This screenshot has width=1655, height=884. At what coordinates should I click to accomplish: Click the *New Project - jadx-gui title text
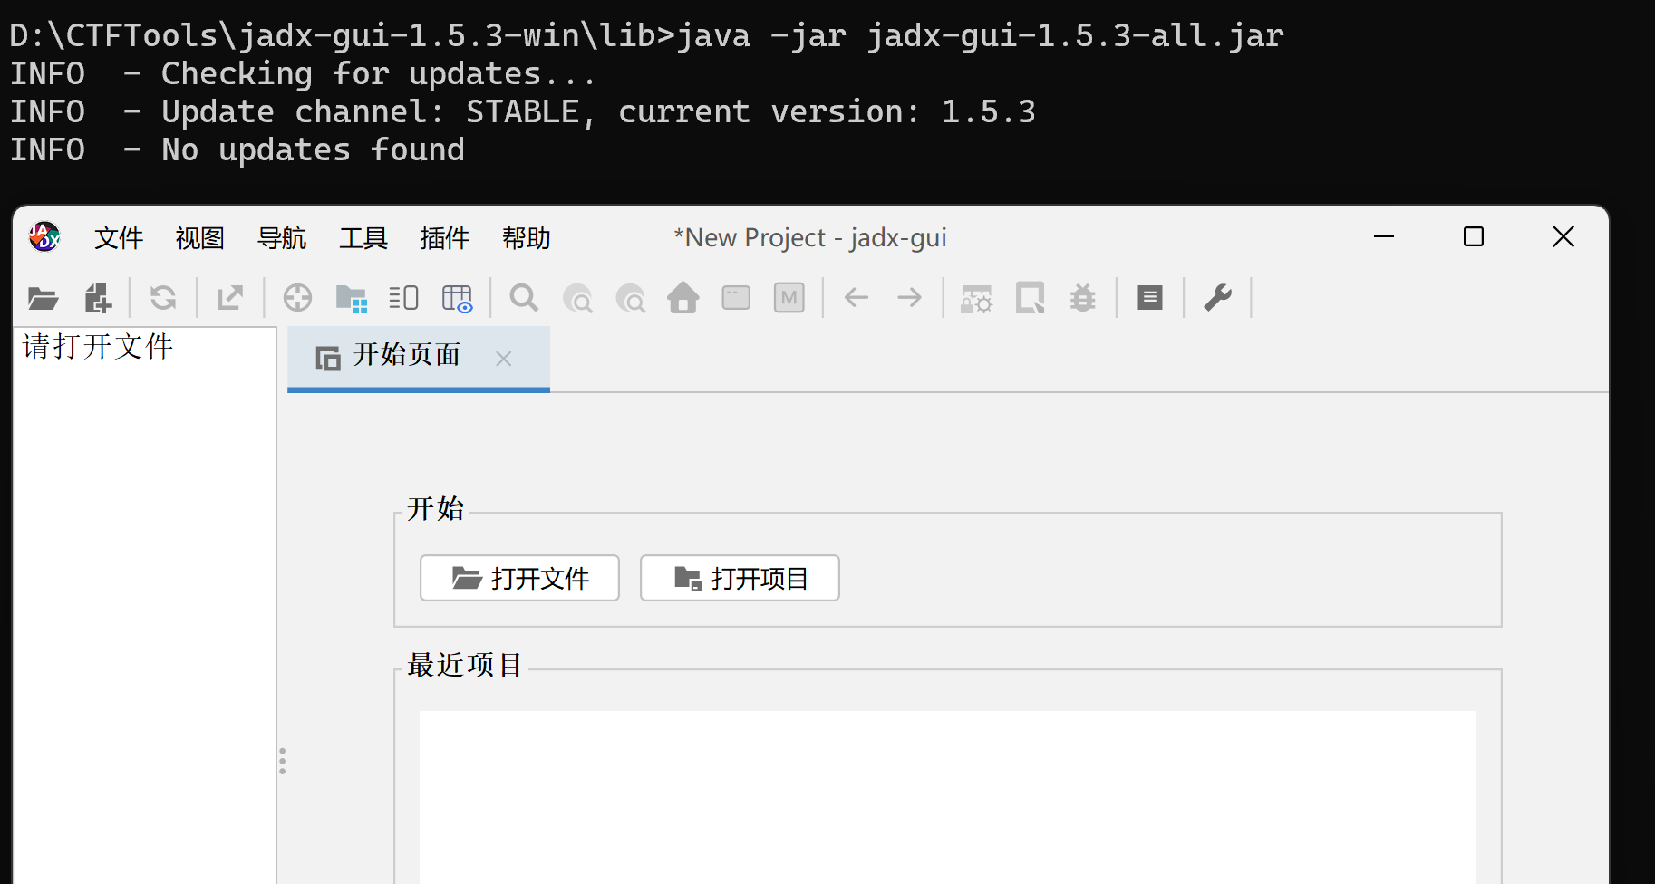(810, 238)
